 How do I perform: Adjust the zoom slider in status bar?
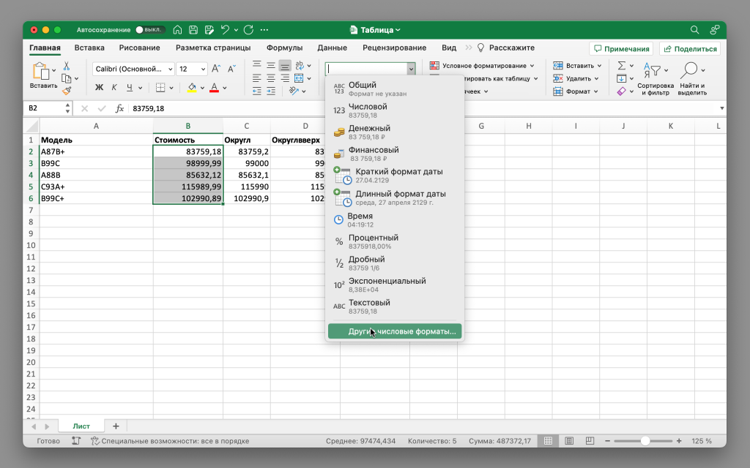[645, 441]
